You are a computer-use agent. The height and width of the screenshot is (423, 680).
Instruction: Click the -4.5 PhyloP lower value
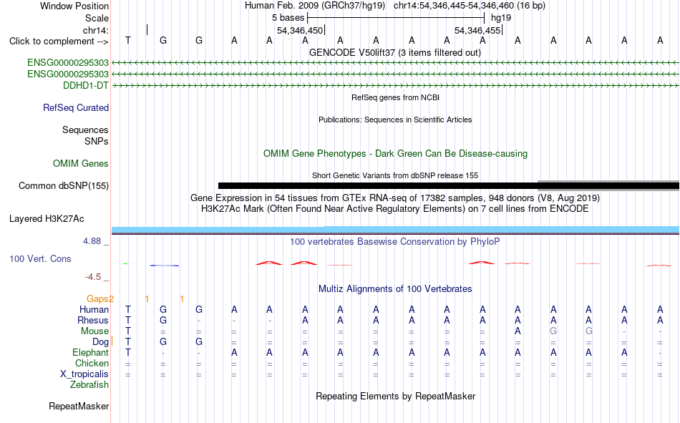click(93, 277)
